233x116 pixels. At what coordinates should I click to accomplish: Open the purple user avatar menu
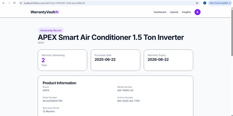197,12
